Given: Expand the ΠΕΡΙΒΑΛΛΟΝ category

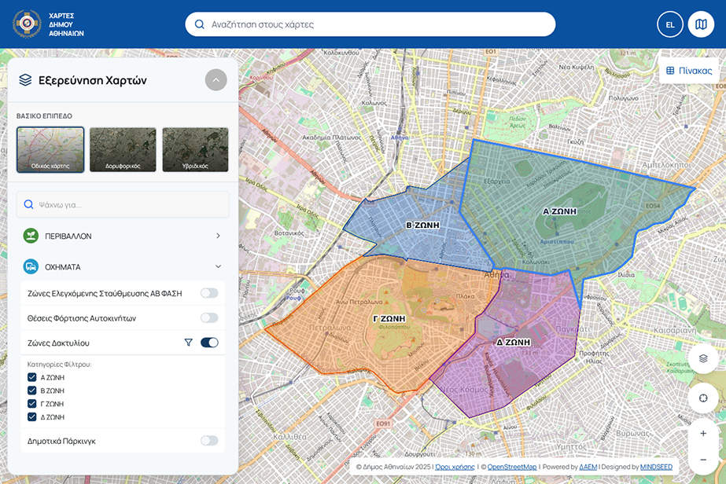Looking at the screenshot, I should (x=218, y=236).
